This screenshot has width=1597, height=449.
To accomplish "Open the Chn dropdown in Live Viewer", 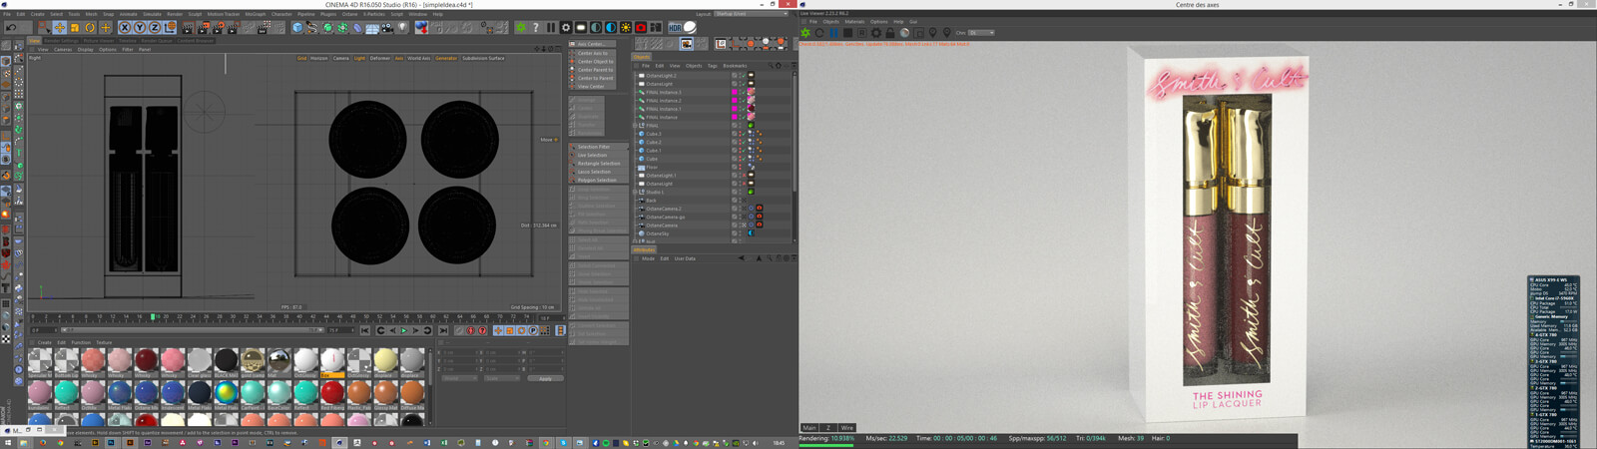I will [981, 33].
